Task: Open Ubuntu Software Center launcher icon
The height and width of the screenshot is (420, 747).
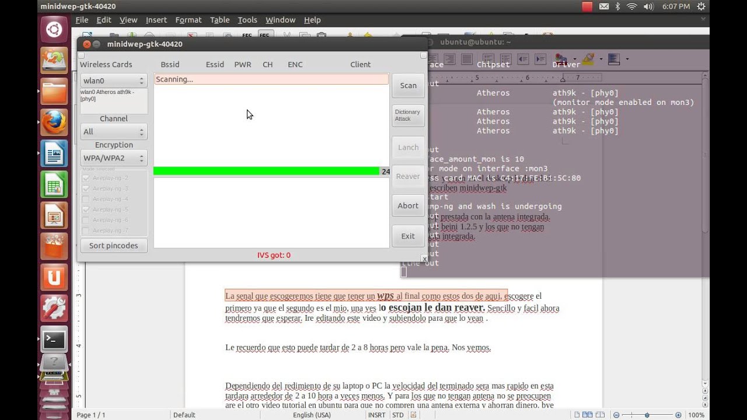Action: point(54,247)
